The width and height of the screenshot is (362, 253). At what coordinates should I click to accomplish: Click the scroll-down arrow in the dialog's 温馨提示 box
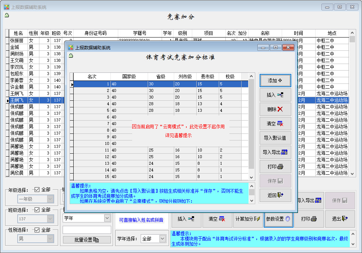(x=252, y=201)
